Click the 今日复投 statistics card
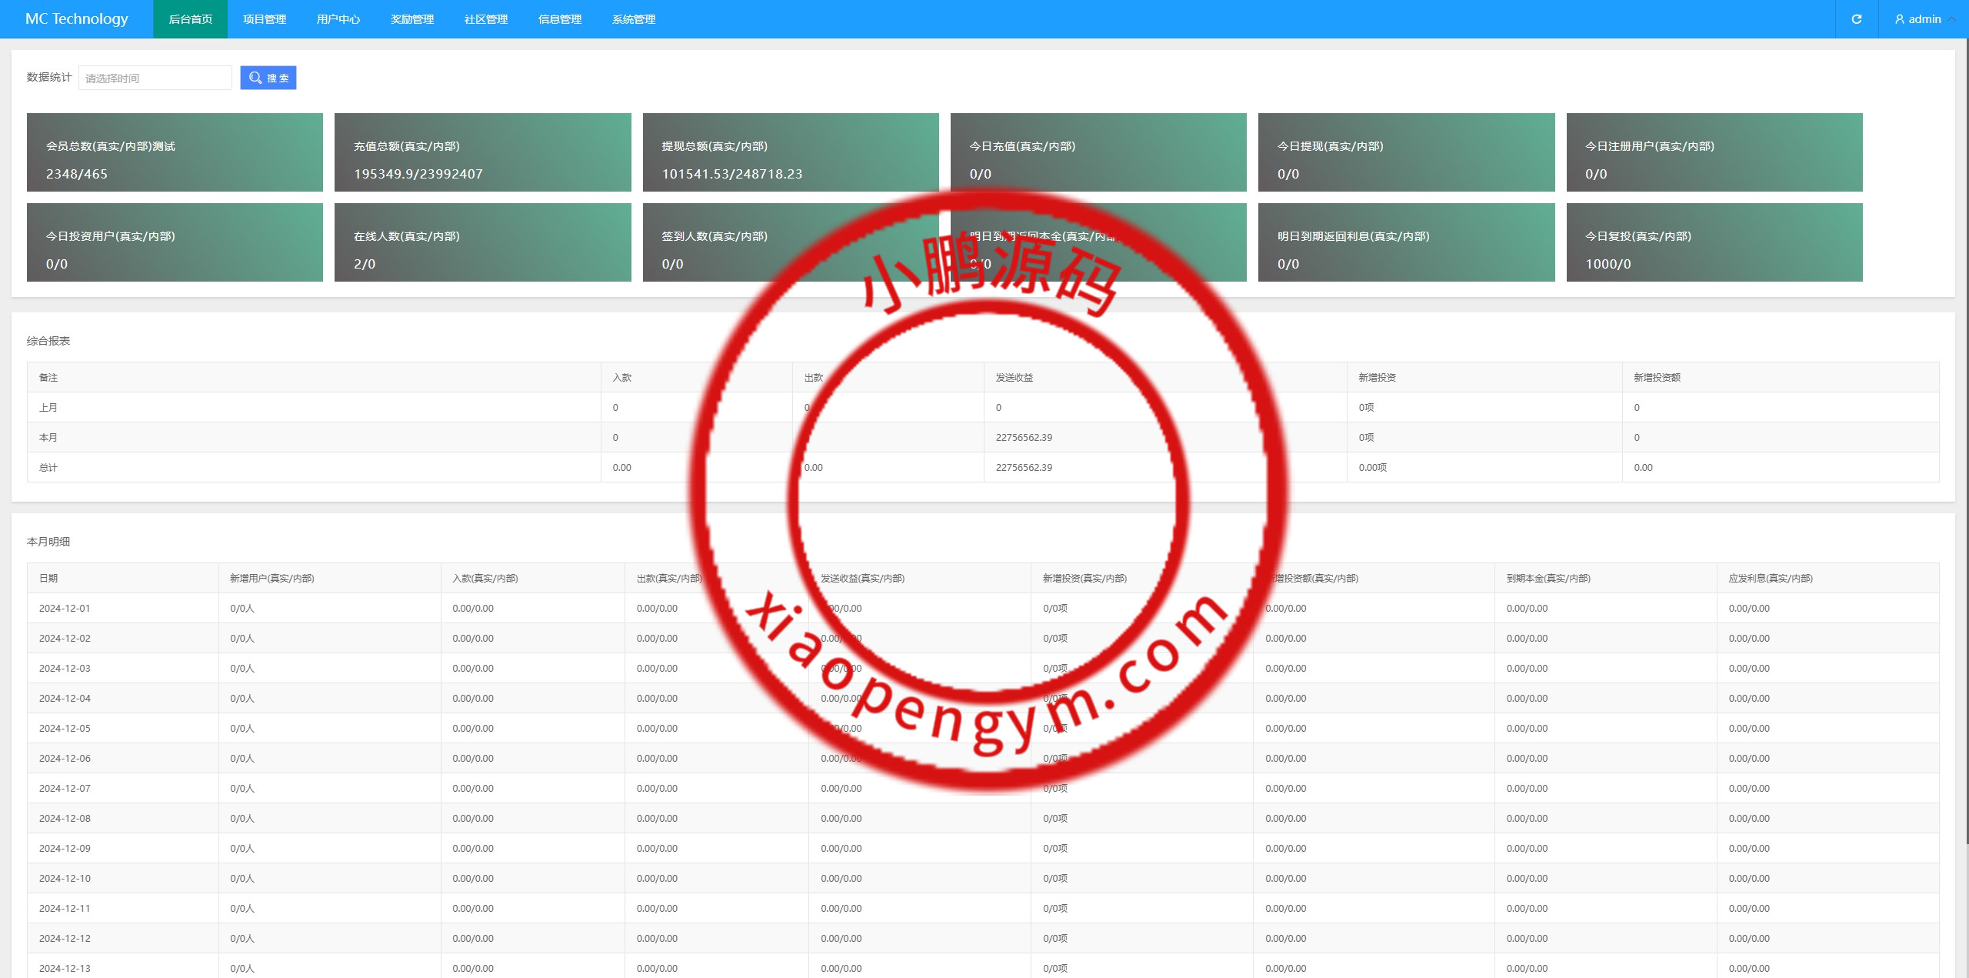Viewport: 1969px width, 978px height. coord(1714,242)
